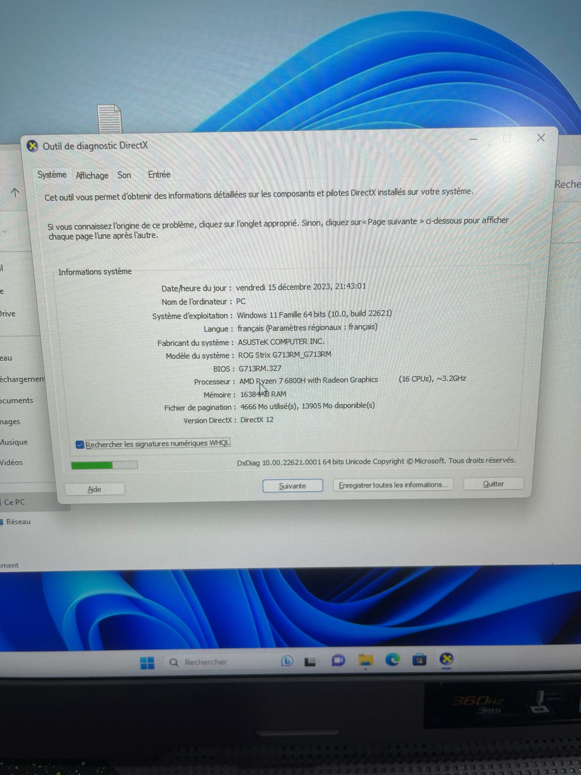
Task: Click the DirectX 12 version text
Action: (257, 420)
